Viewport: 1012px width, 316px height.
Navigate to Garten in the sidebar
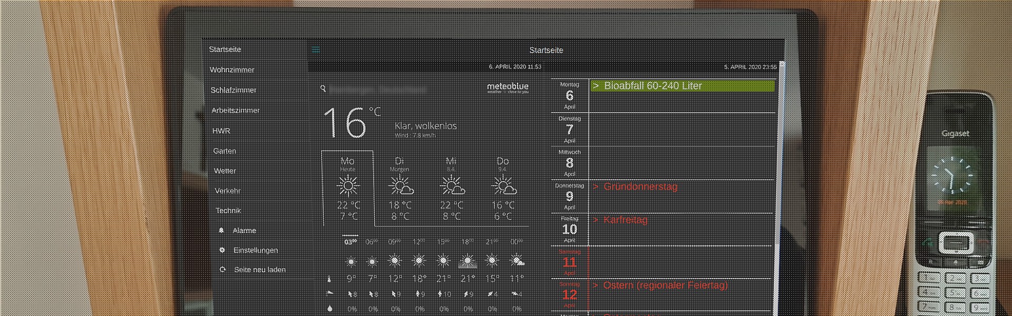(x=225, y=151)
